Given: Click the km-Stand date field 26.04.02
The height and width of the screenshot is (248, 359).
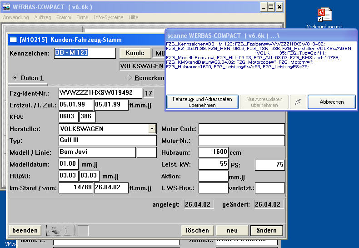Looking at the screenshot, I should pos(111,188).
